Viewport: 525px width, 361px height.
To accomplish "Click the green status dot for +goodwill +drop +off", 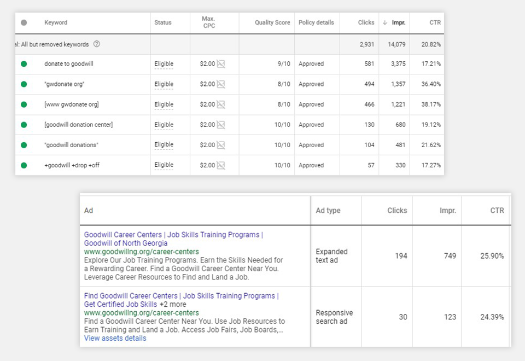I will pos(24,165).
